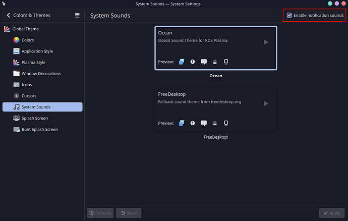Click "Fallback sound theme from freedesktop.org" text

200,102
